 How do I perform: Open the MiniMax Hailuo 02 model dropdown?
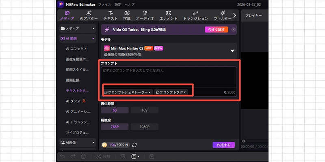pyautogui.click(x=169, y=51)
